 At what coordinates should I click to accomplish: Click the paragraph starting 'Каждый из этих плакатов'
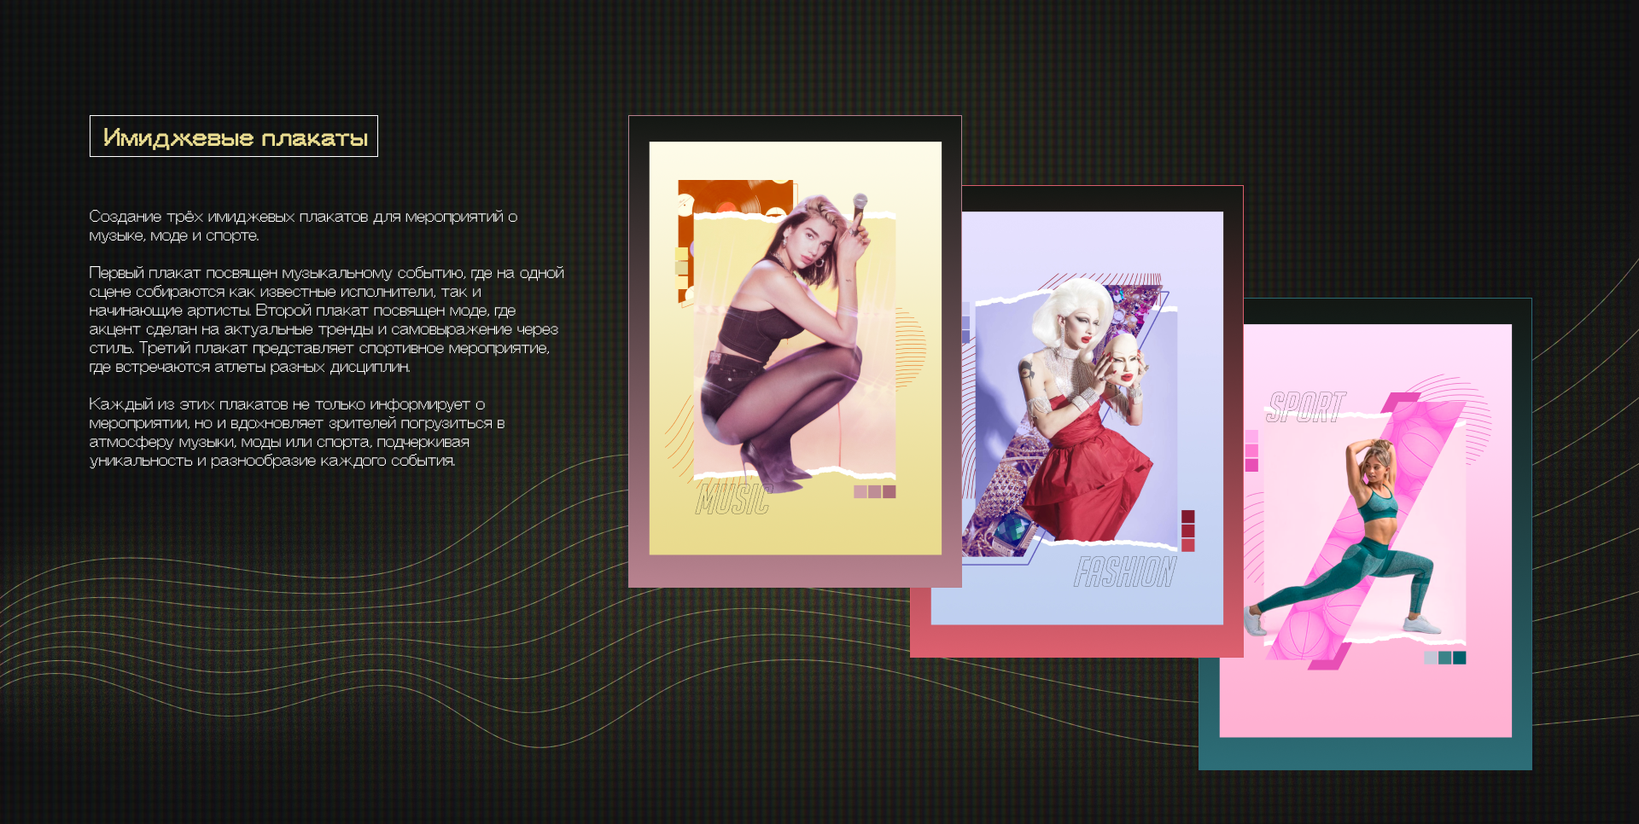[296, 432]
